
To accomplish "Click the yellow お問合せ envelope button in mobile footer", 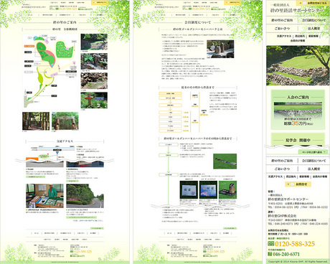I will pos(298,184).
